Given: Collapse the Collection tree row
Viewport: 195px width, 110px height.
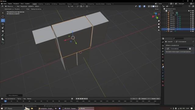Looking at the screenshot, I should (x=165, y=11).
